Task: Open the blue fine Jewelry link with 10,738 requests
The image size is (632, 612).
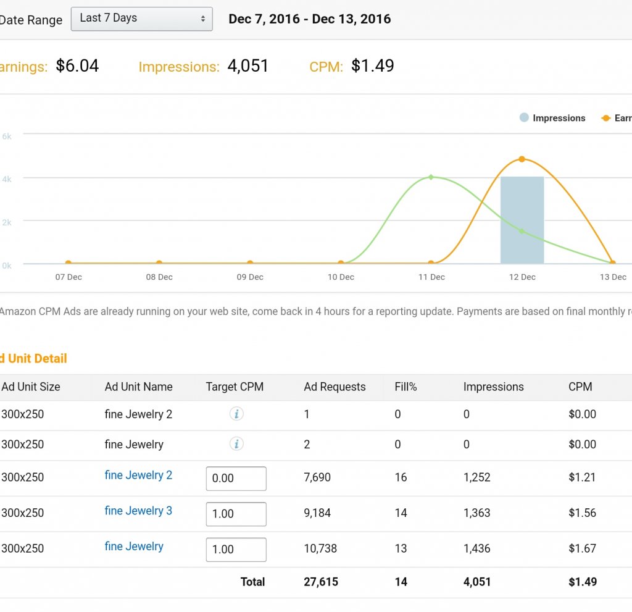Action: [x=134, y=547]
